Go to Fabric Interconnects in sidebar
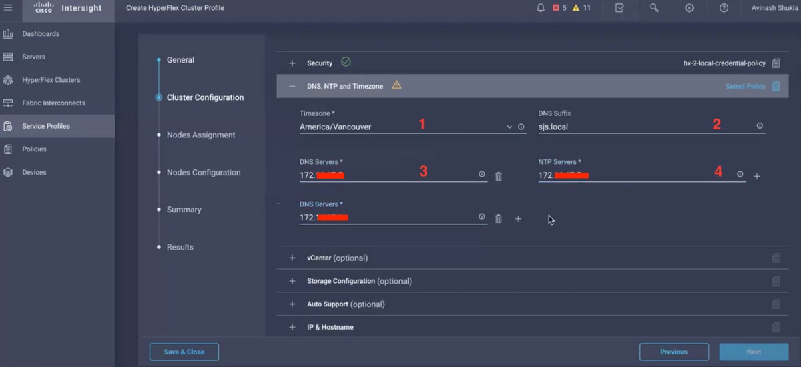Viewport: 801px width, 367px height. pos(57,103)
